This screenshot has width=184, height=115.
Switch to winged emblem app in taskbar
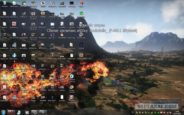(x=43, y=112)
